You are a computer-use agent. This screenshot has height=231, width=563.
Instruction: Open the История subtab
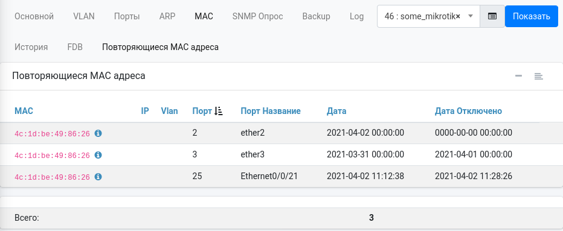pyautogui.click(x=31, y=48)
